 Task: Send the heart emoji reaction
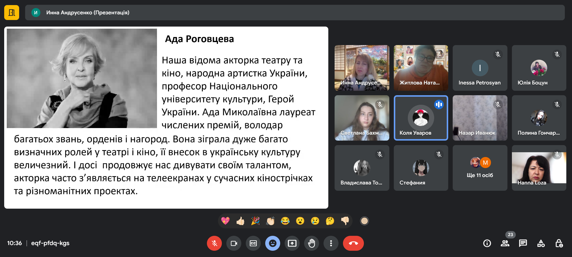[225, 221]
